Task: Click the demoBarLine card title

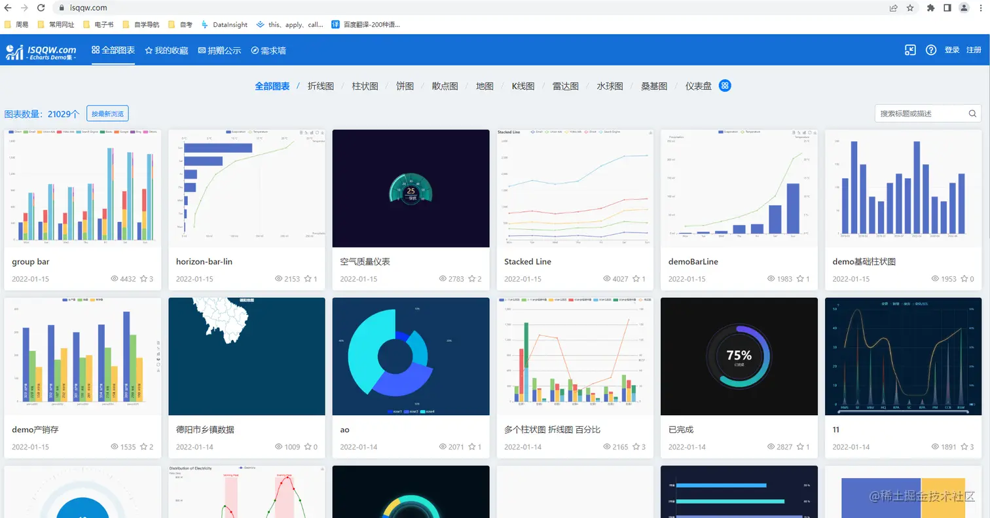Action: click(x=693, y=261)
